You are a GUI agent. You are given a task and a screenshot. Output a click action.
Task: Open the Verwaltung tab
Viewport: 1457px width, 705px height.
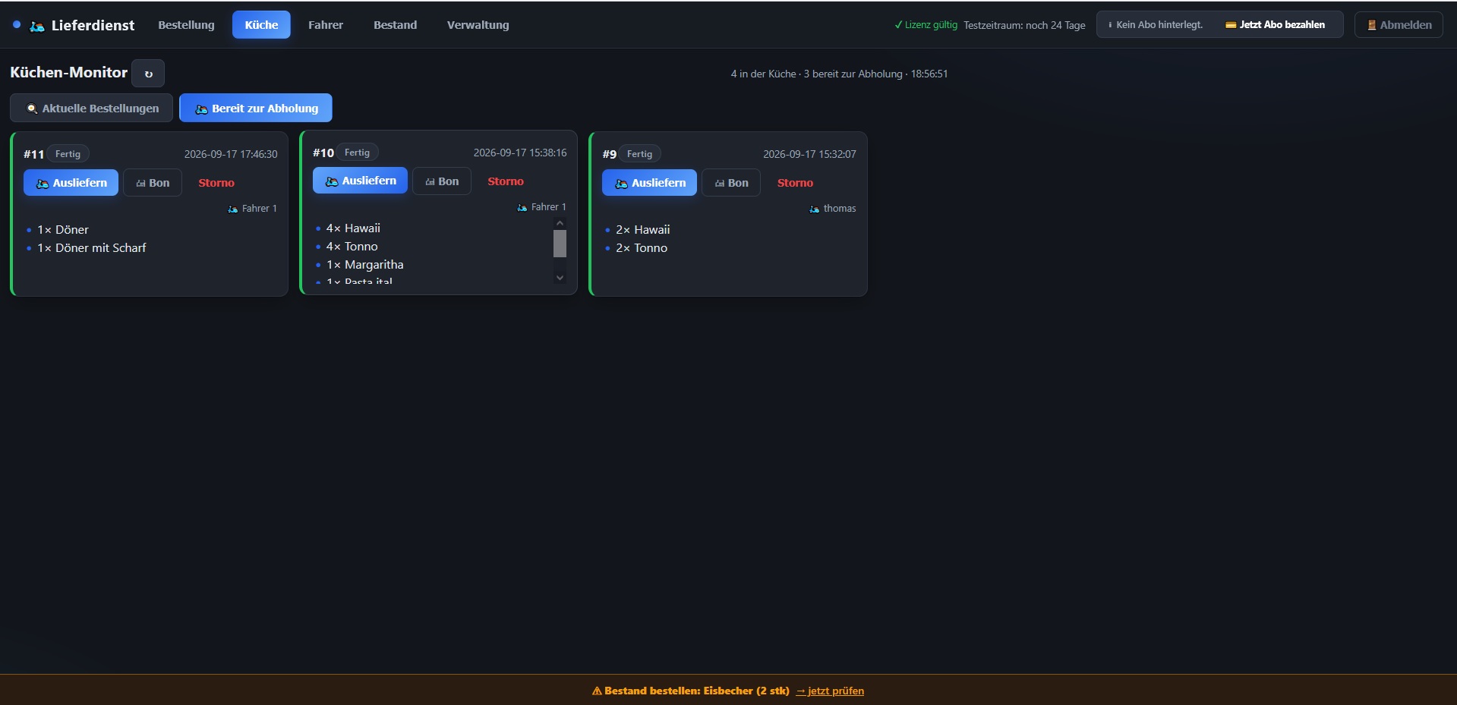tap(478, 25)
